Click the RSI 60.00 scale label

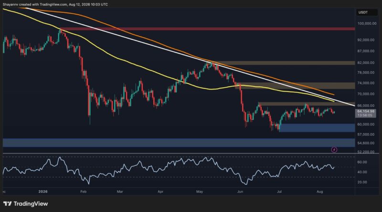[362, 162]
